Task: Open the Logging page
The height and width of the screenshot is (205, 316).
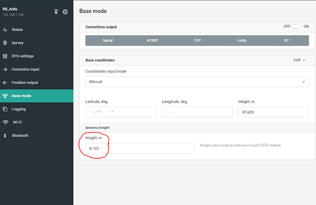Action: pyautogui.click(x=36, y=109)
